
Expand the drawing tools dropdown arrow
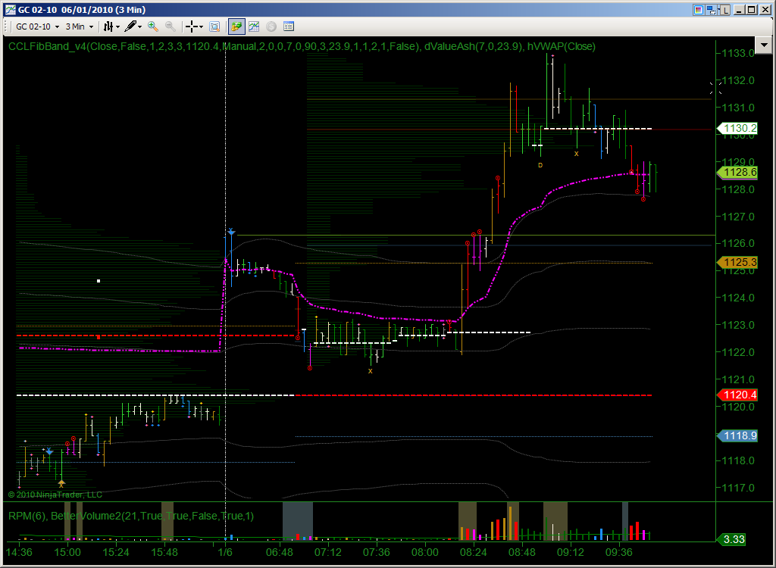tap(140, 27)
